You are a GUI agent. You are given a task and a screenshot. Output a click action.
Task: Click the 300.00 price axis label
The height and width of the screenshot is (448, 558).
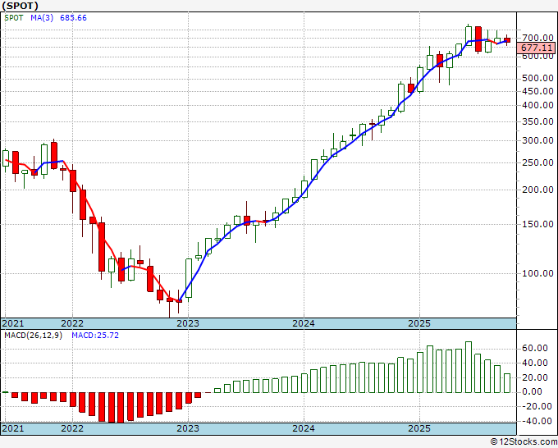[537, 140]
